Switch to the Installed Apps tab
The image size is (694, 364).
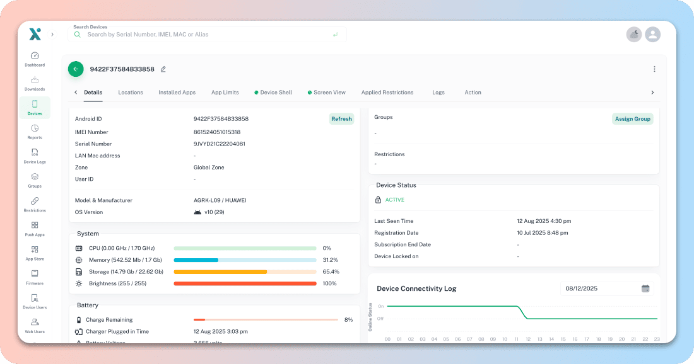177,93
